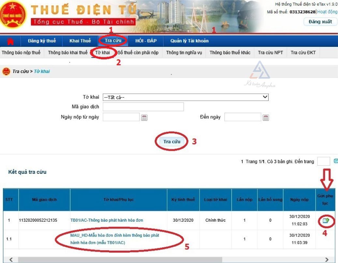Open TB01/AC-Thông báo phát hành hóa đơn link

(x=107, y=220)
